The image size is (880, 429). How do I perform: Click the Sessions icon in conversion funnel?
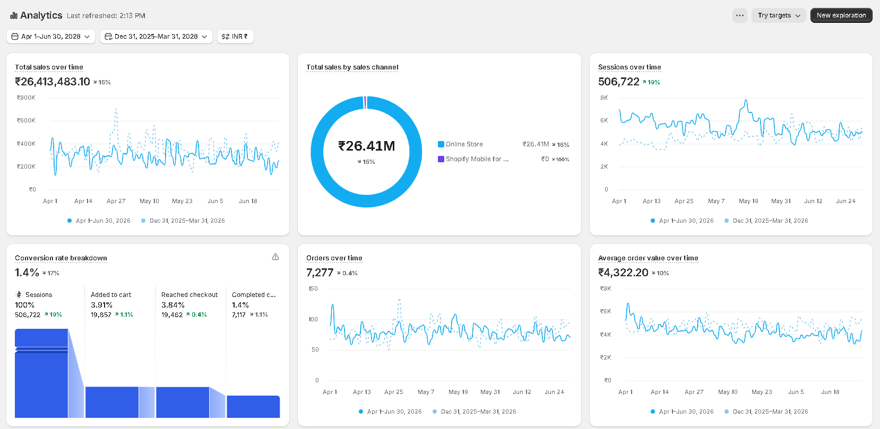click(19, 294)
